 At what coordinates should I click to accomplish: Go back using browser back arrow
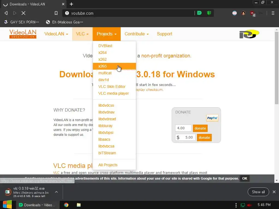pos(6,13)
